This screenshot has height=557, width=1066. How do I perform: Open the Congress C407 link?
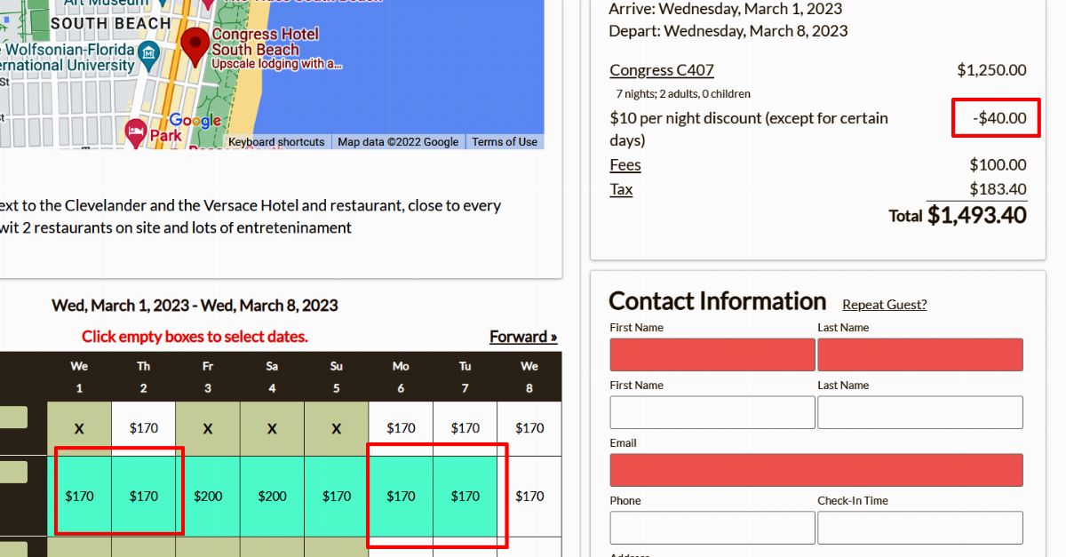[x=662, y=70]
